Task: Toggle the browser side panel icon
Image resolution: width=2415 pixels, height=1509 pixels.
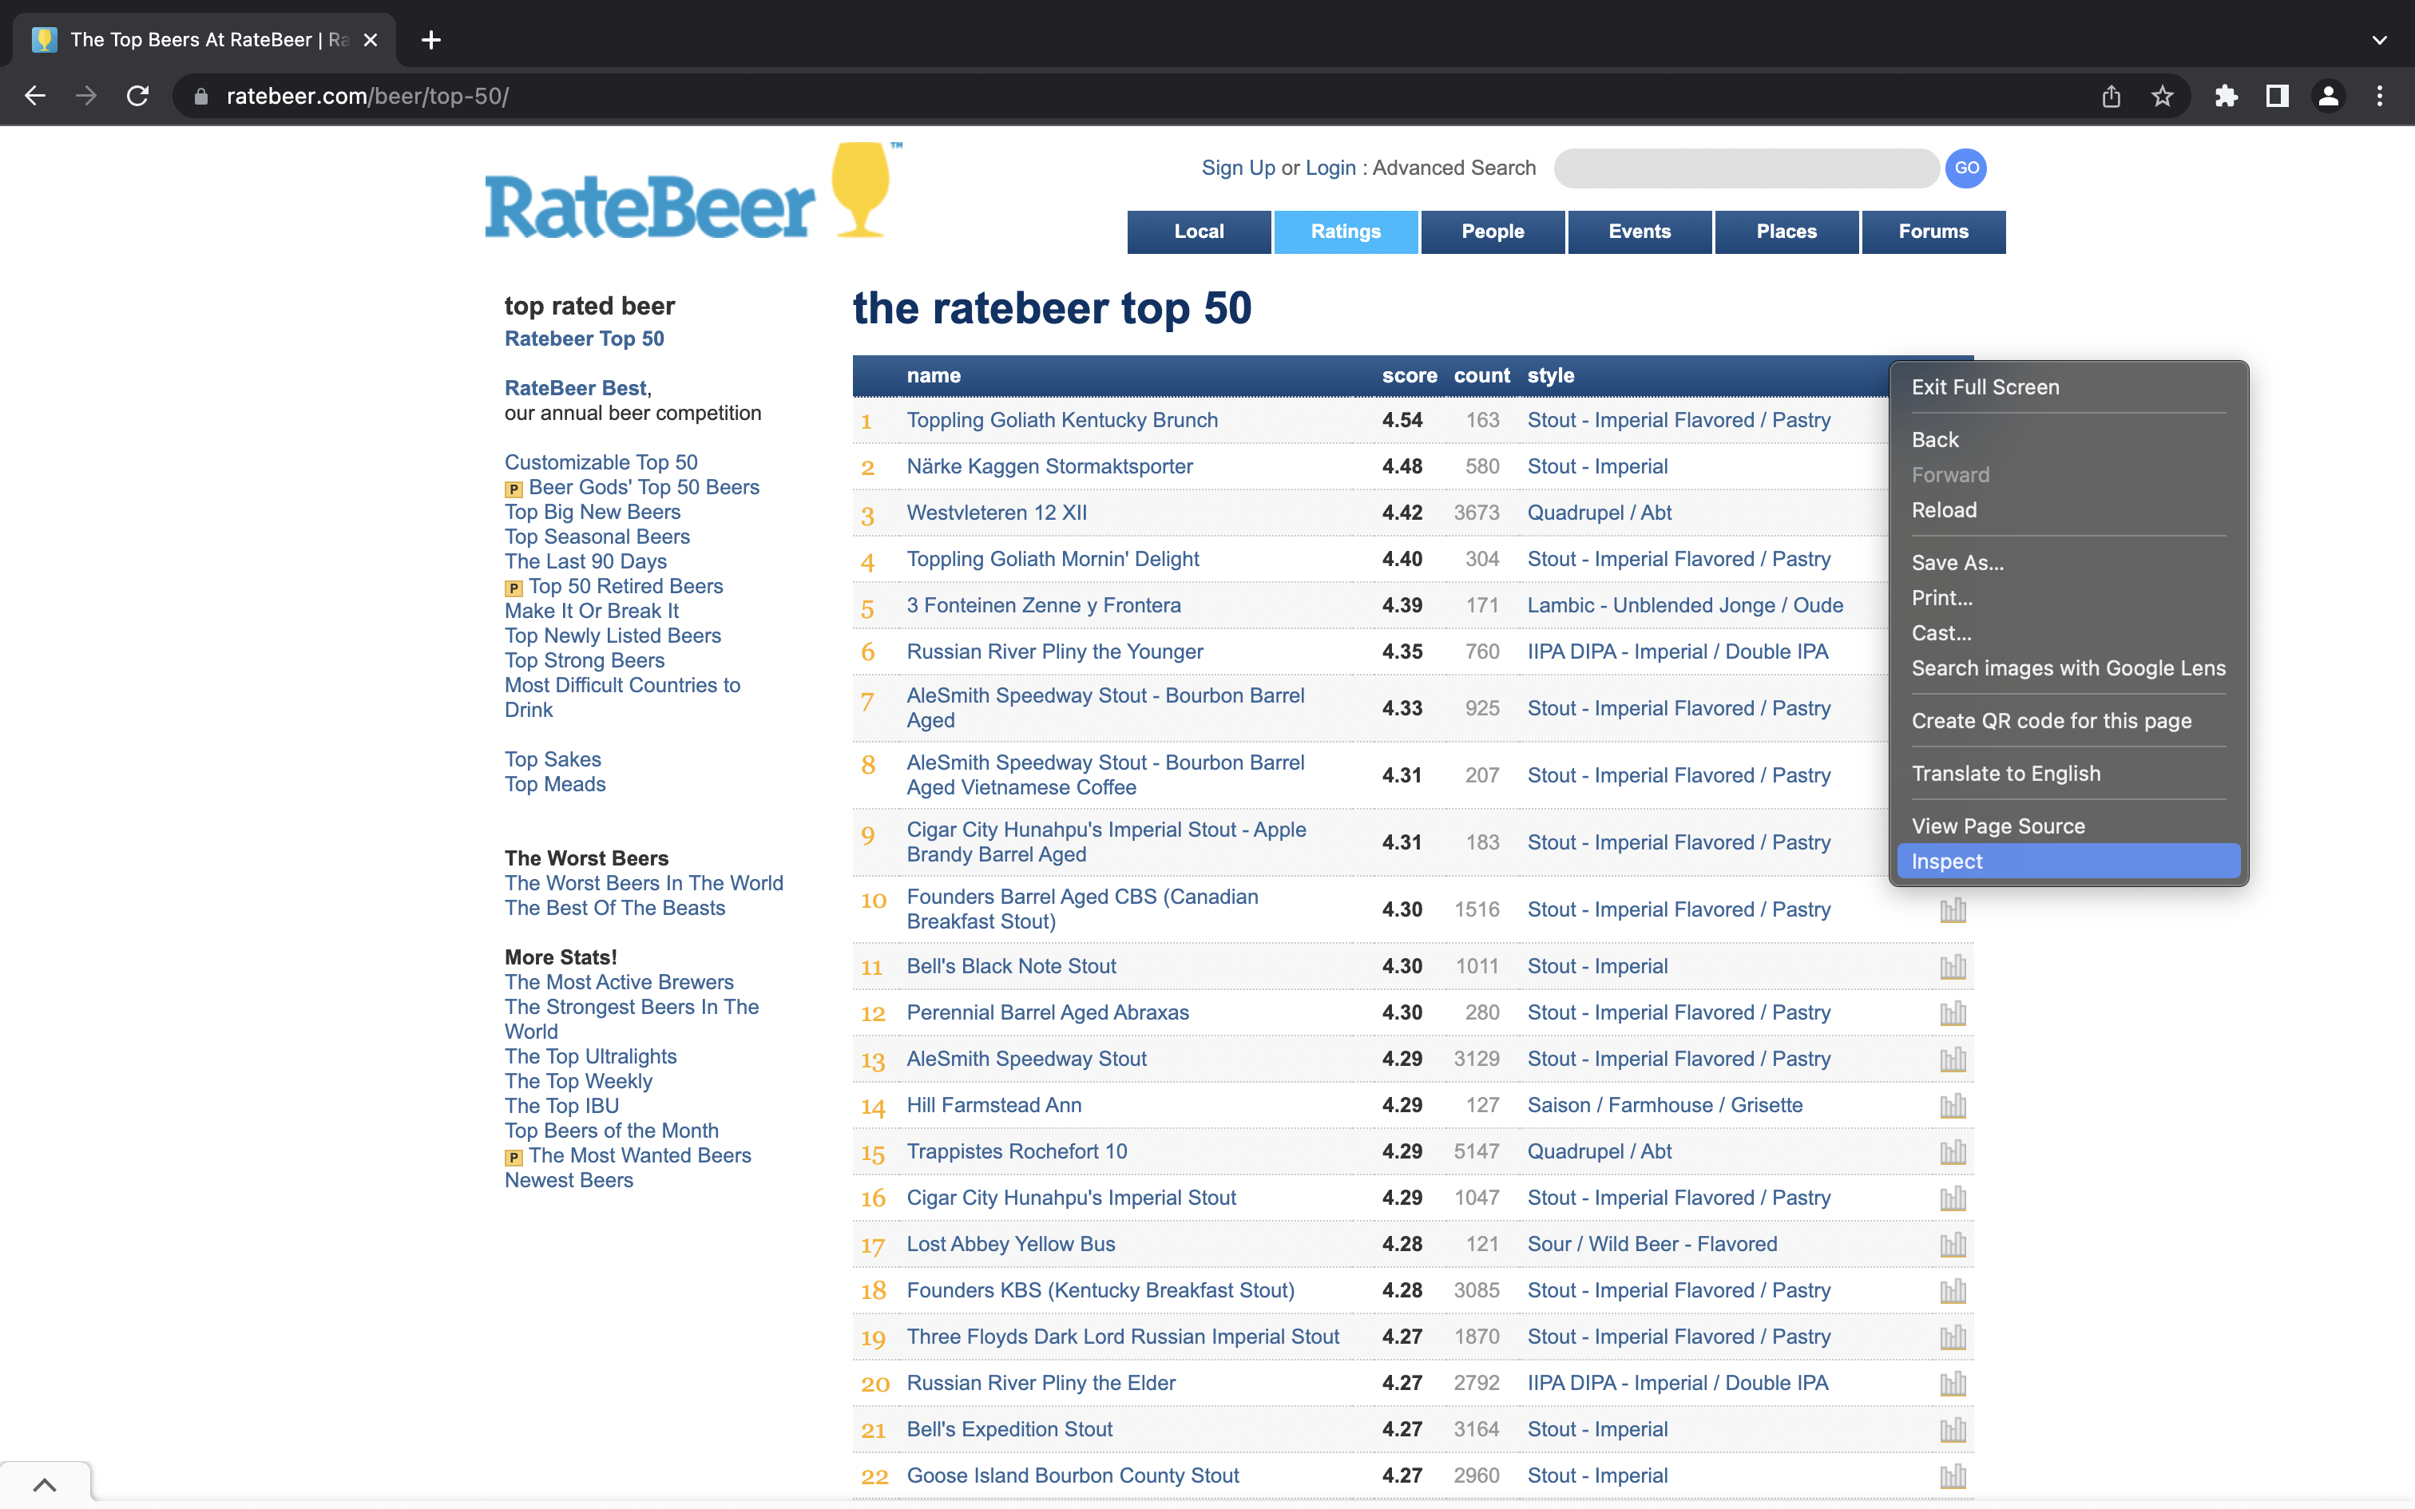Action: click(2278, 96)
